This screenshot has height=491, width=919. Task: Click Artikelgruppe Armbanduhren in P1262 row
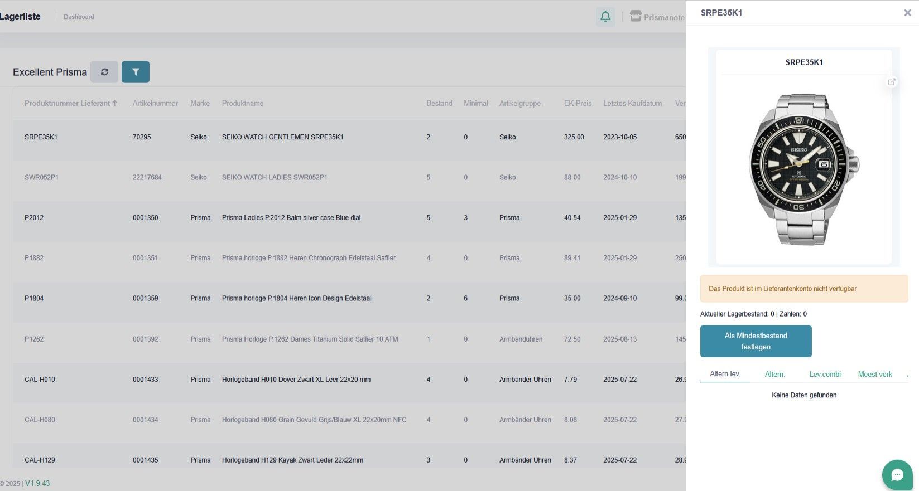(521, 339)
